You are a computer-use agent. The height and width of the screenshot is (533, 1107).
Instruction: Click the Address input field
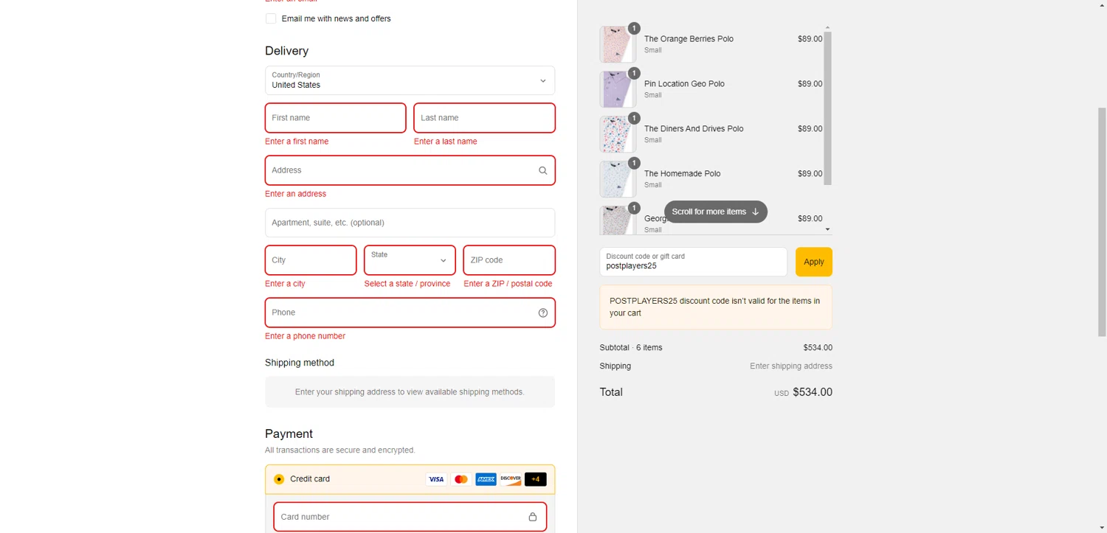[410, 170]
